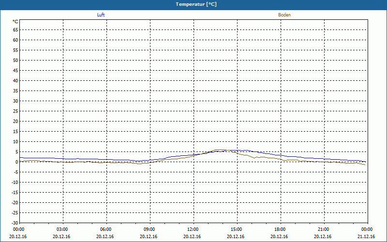Click the 15 value on the y-axis
Image resolution: width=387 pixels, height=242 pixels.
(15, 132)
